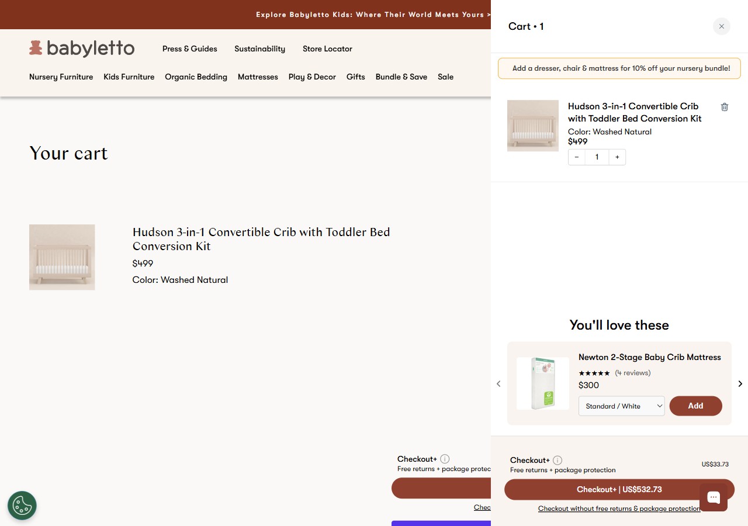Screen dimensions: 748x526
Task: Open the Play & Decor menu
Action: (312, 77)
